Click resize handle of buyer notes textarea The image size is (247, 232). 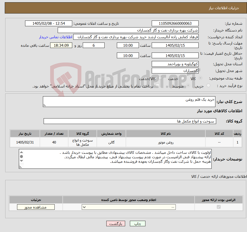click(20, 167)
